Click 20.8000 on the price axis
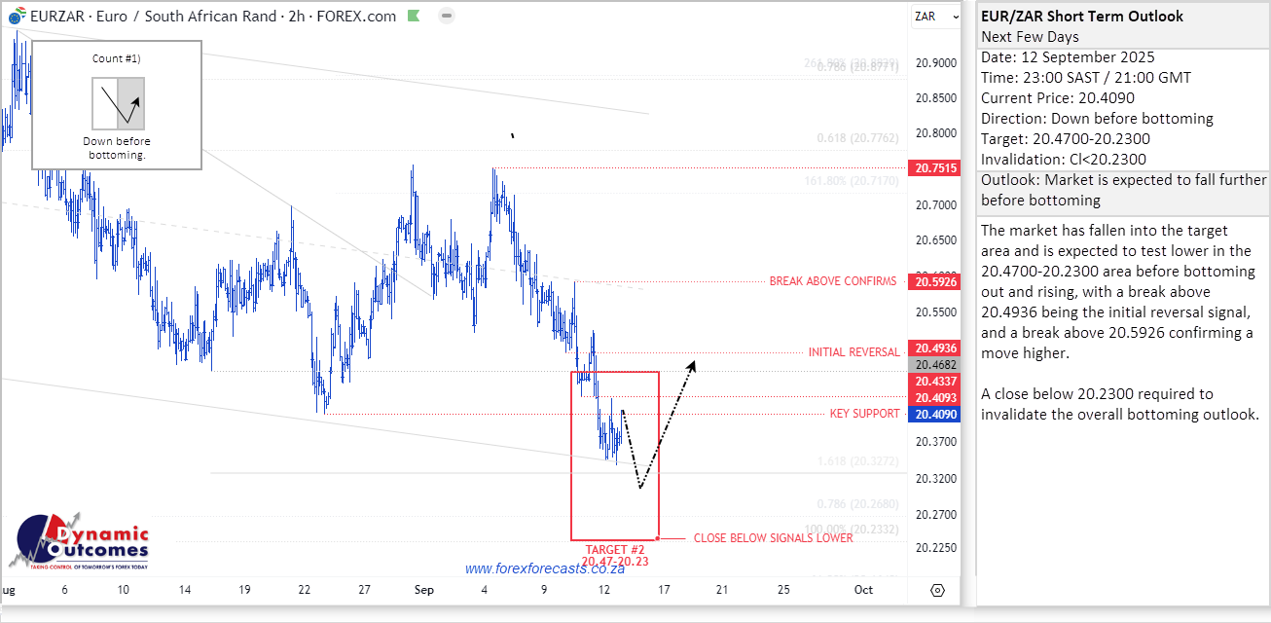This screenshot has height=623, width=1271. coord(935,134)
